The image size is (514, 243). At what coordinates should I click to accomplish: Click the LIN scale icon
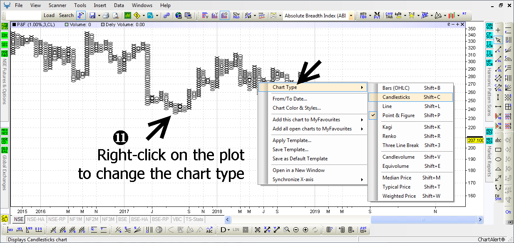tap(236, 230)
